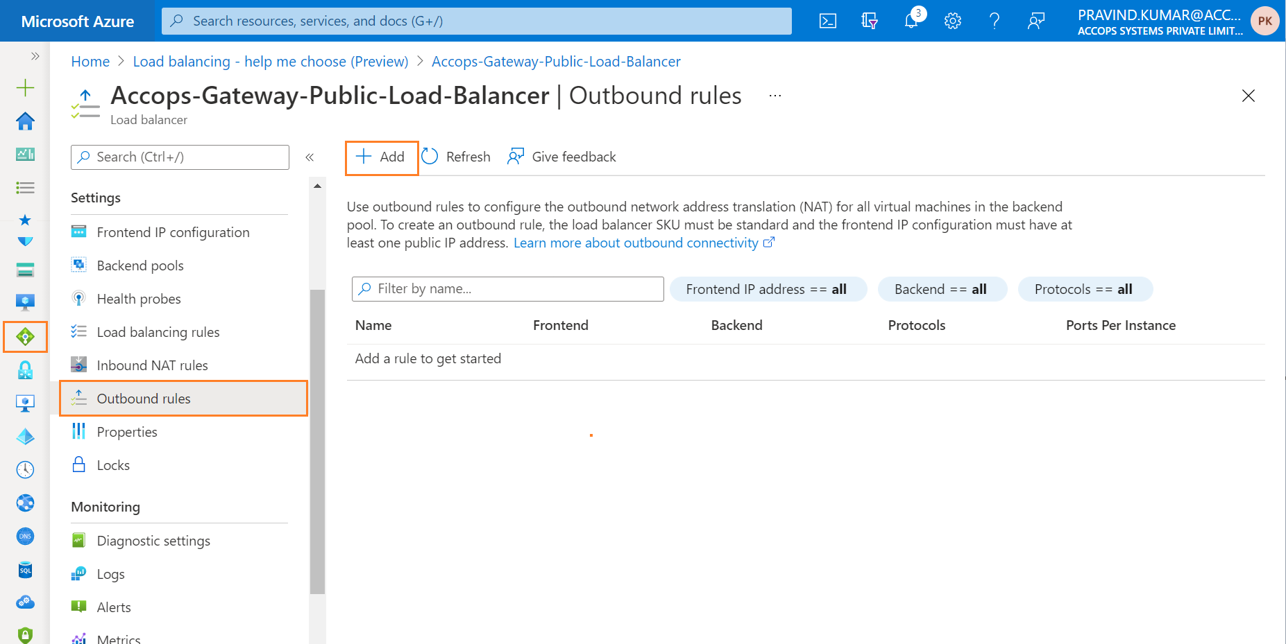Open the padlock icon in left sidebar

pos(25,370)
